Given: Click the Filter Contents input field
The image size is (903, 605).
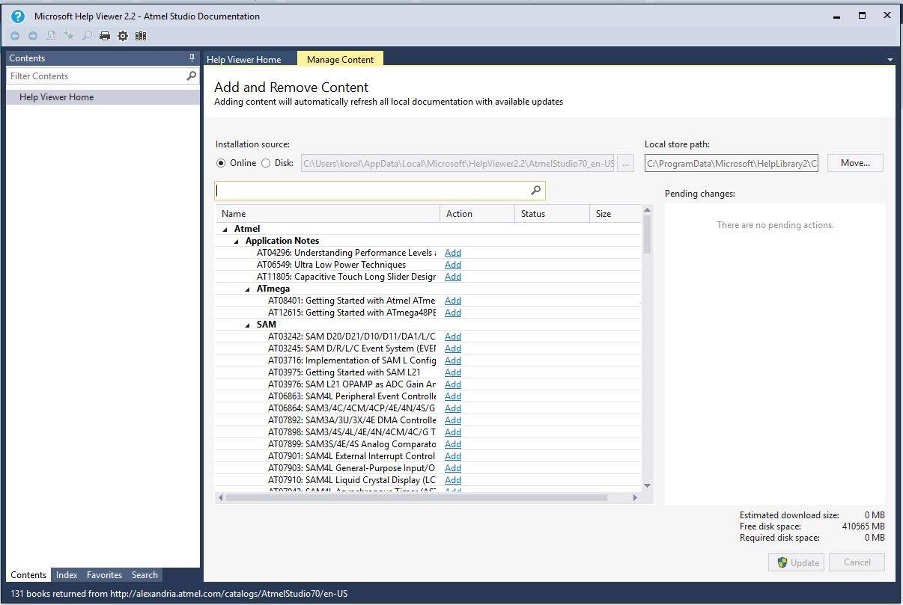Looking at the screenshot, I should point(96,76).
